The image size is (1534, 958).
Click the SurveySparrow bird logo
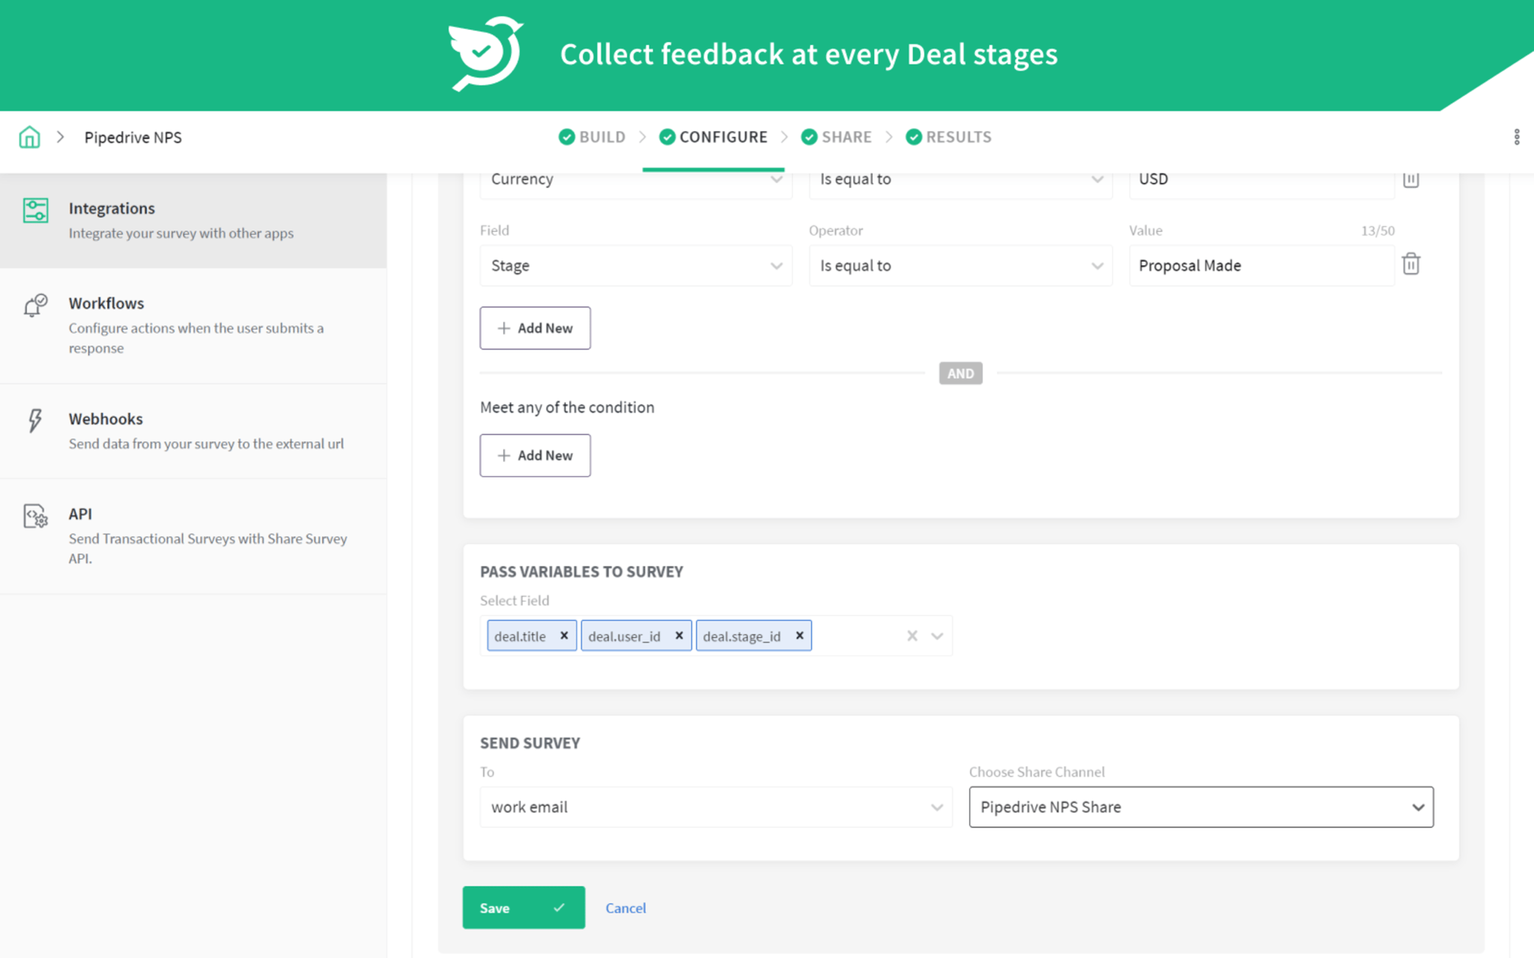pyautogui.click(x=485, y=54)
